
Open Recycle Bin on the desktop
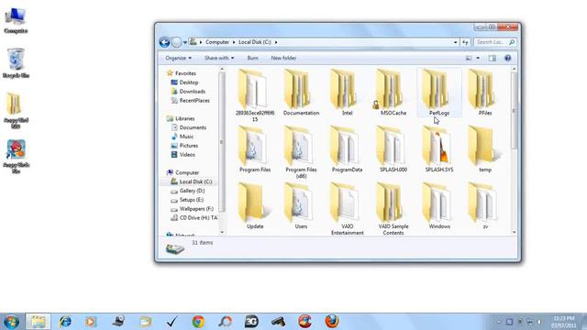[x=16, y=63]
